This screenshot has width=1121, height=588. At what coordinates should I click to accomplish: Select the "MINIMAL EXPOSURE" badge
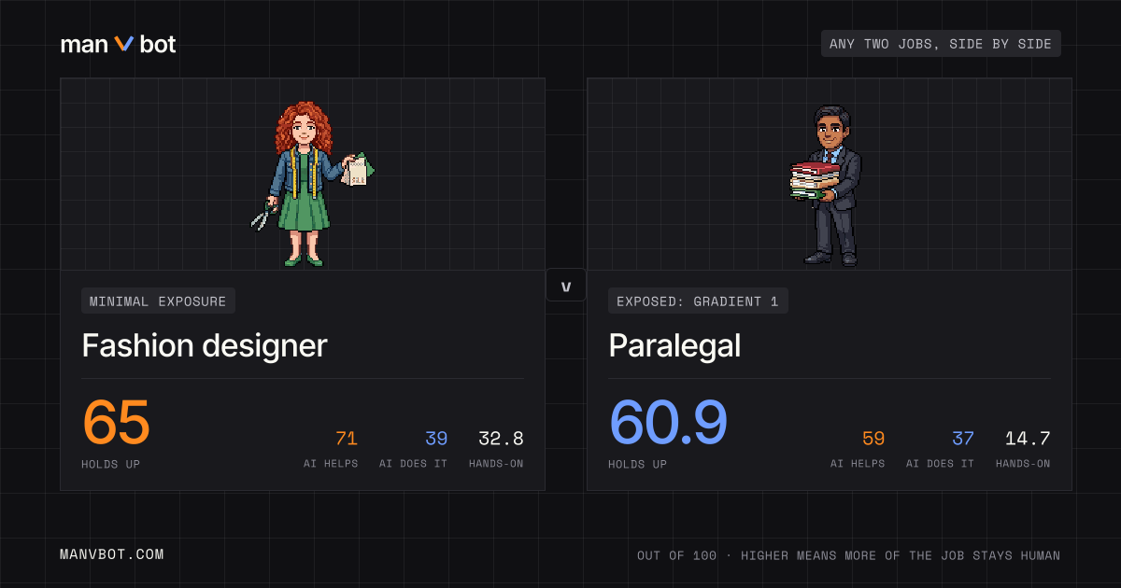158,301
